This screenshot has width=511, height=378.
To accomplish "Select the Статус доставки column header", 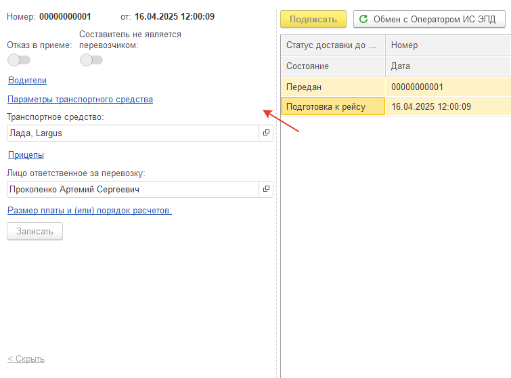I will (333, 45).
